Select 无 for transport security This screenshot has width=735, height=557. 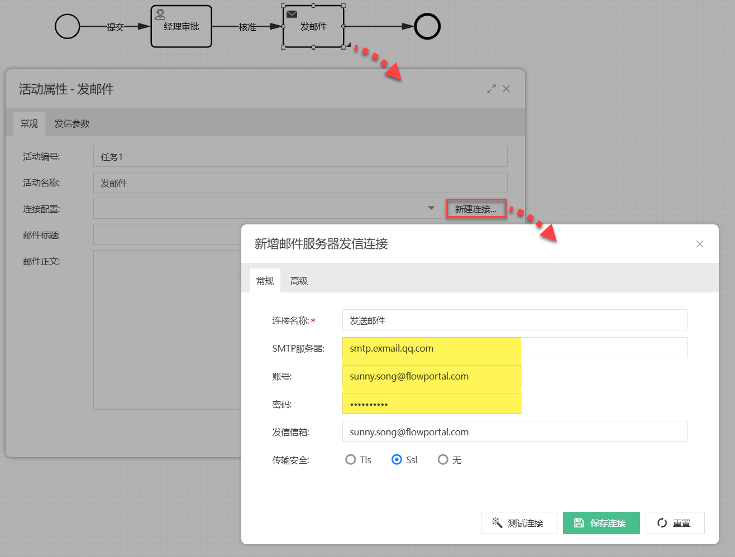pos(443,459)
